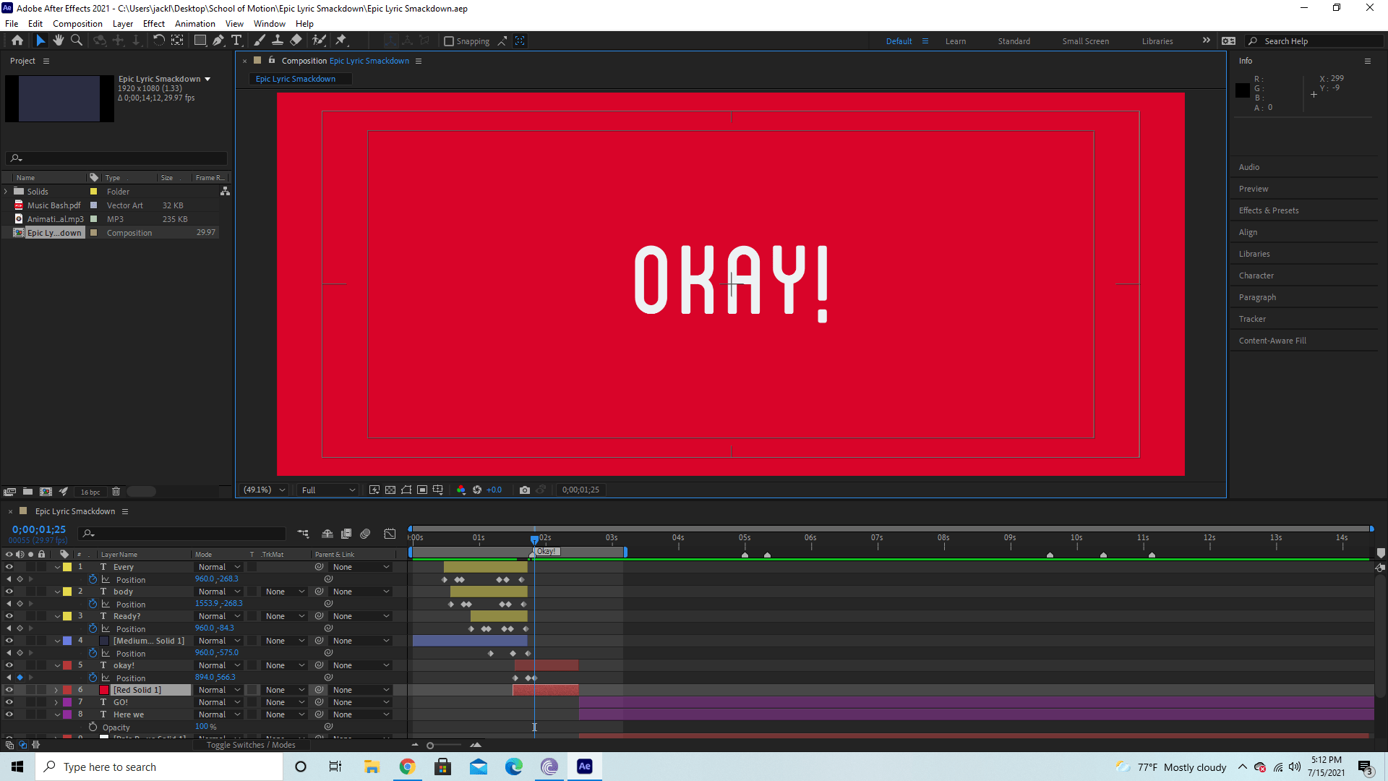This screenshot has height=781, width=1388.
Task: Select Music Bash.pdf in the Project panel
Action: coord(53,205)
